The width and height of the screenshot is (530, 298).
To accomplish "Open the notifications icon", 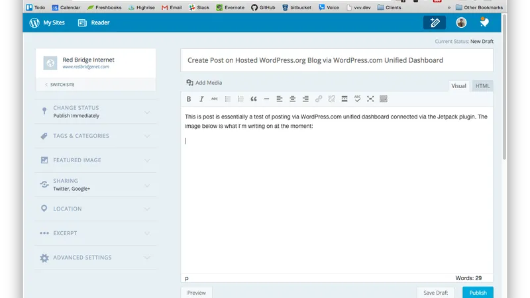I will 484,23.
